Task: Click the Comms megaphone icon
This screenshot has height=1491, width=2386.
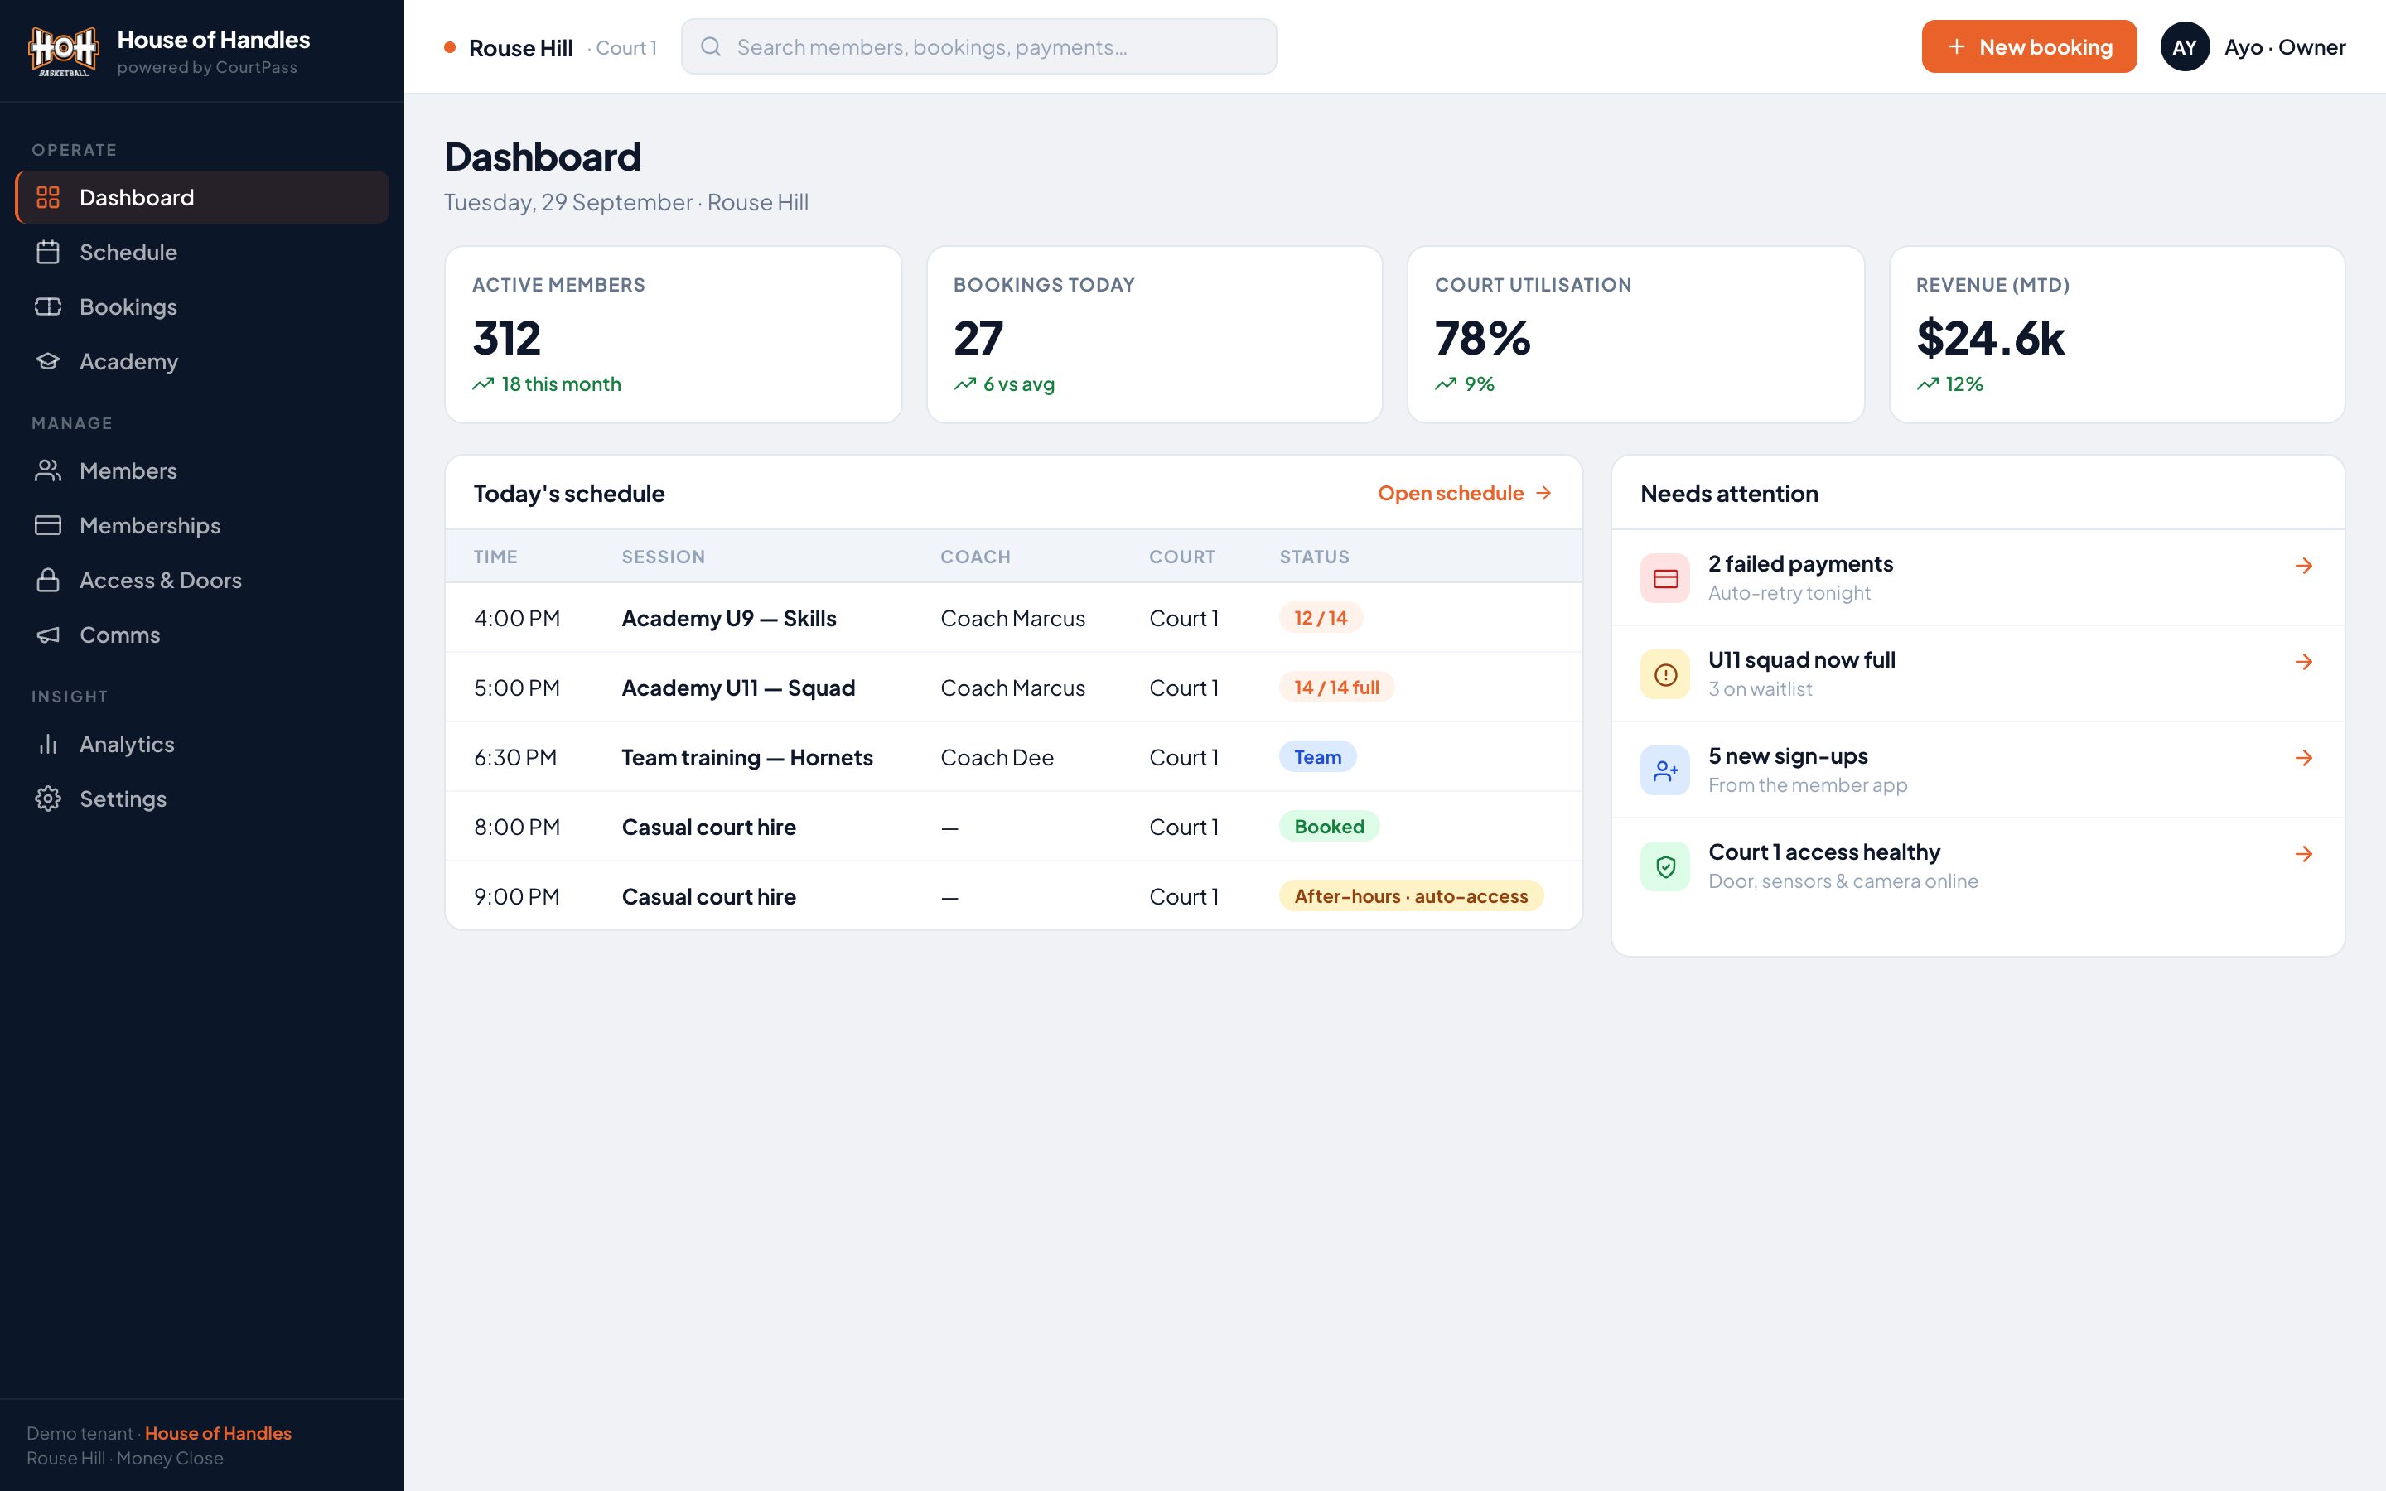Action: tap(48, 634)
